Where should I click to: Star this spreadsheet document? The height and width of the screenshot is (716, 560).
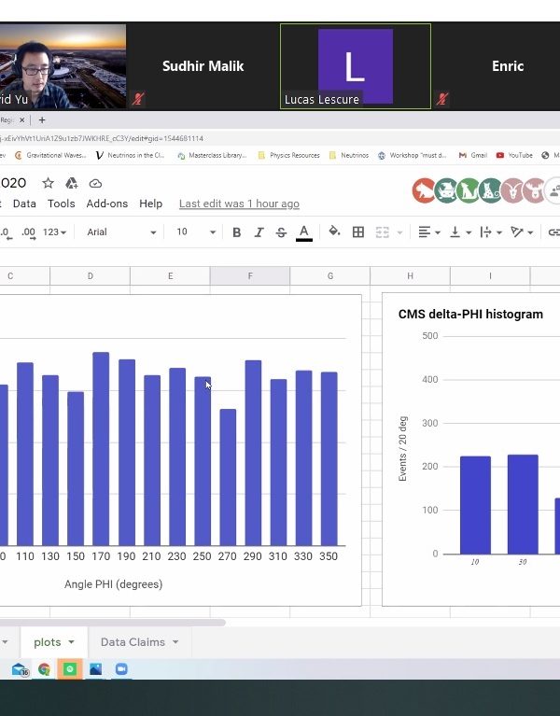click(48, 183)
